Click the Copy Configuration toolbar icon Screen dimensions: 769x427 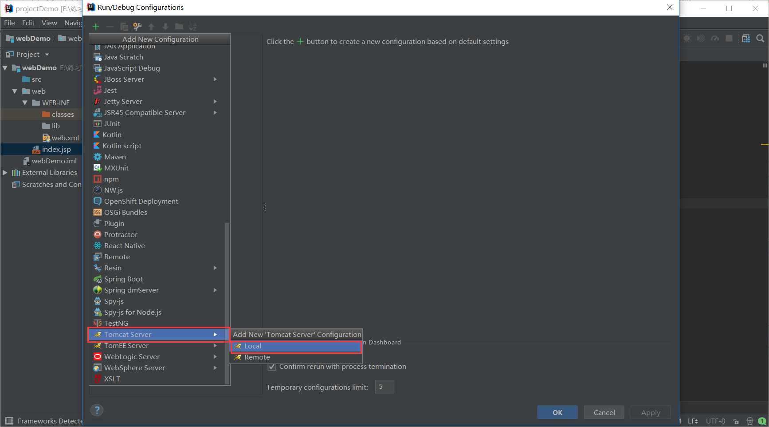pyautogui.click(x=124, y=27)
